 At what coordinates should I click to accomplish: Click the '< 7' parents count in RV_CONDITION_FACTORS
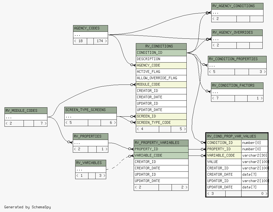point(223,98)
